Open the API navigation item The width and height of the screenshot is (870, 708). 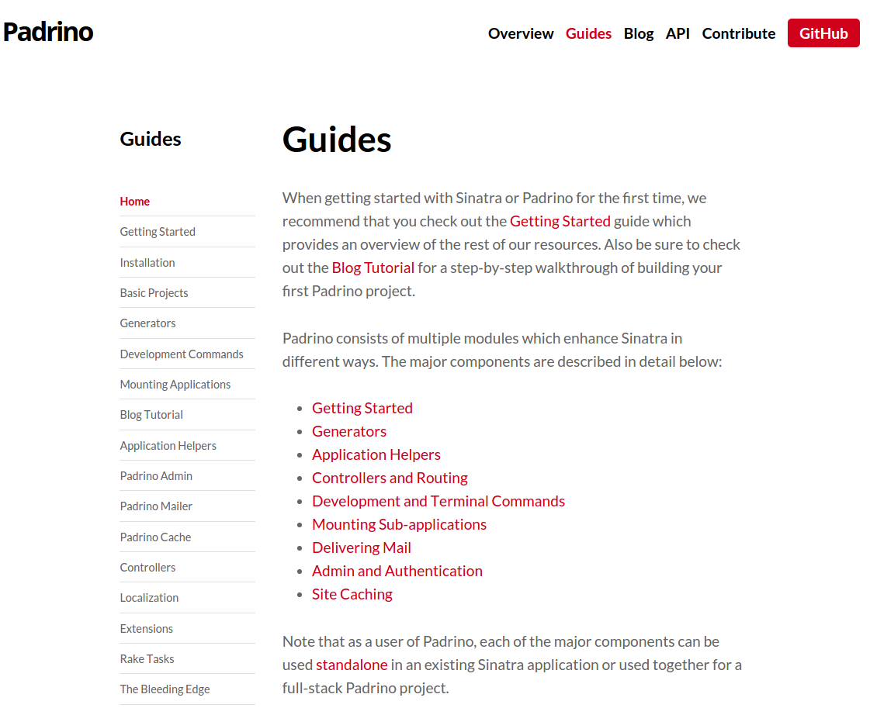click(x=678, y=33)
